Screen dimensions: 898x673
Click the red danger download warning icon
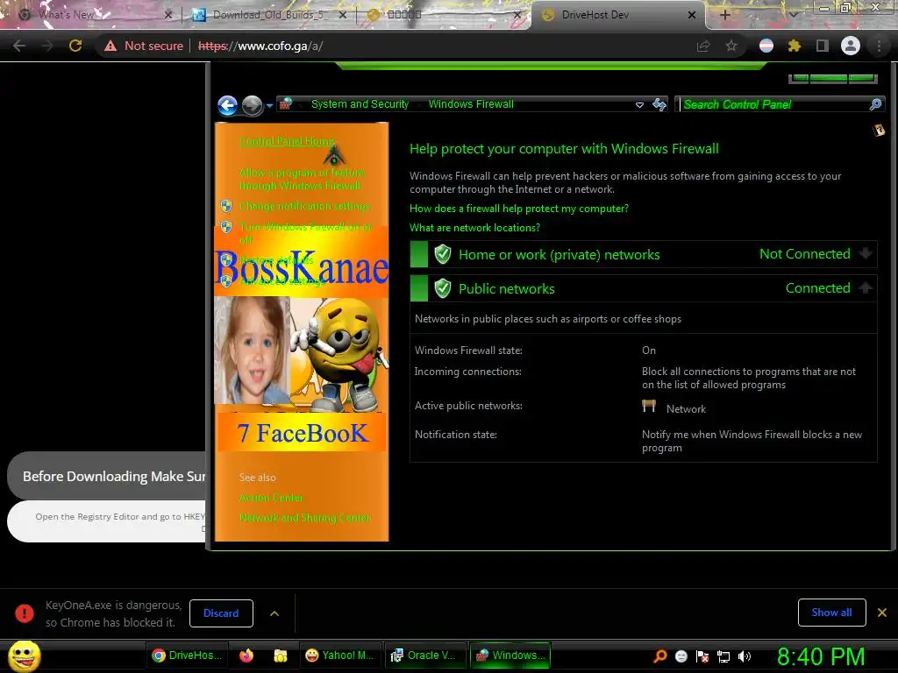pyautogui.click(x=25, y=613)
